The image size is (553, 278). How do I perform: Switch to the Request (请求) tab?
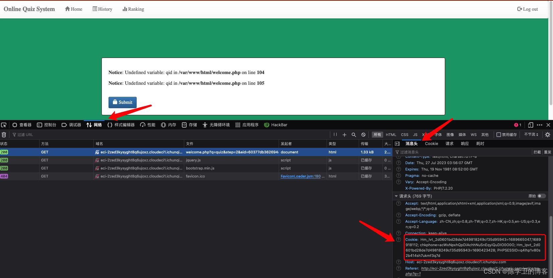coord(450,144)
